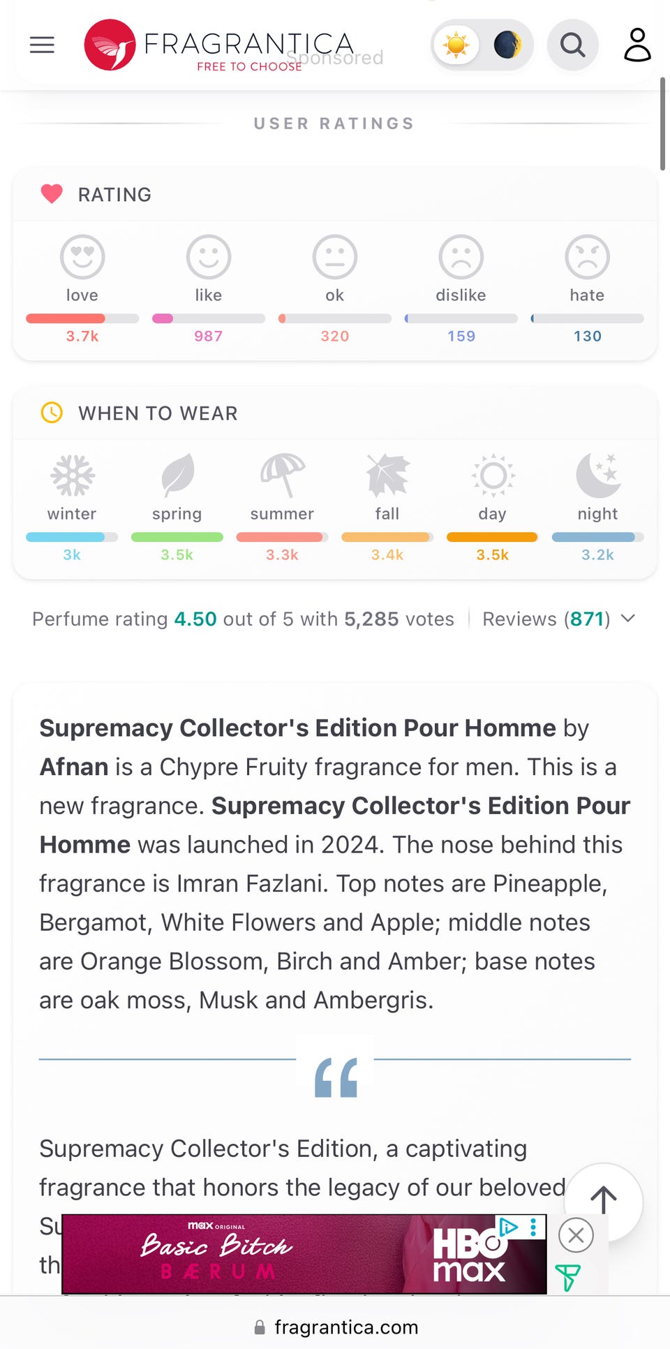This screenshot has height=1349, width=670.
Task: Open the AdChoices ad info icon
Action: point(509,1227)
